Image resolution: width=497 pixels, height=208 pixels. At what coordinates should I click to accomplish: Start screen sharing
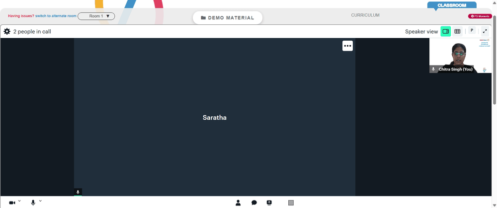click(x=269, y=203)
